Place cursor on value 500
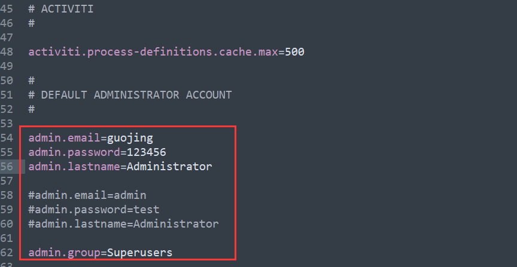The height and width of the screenshot is (267, 517). (294, 52)
